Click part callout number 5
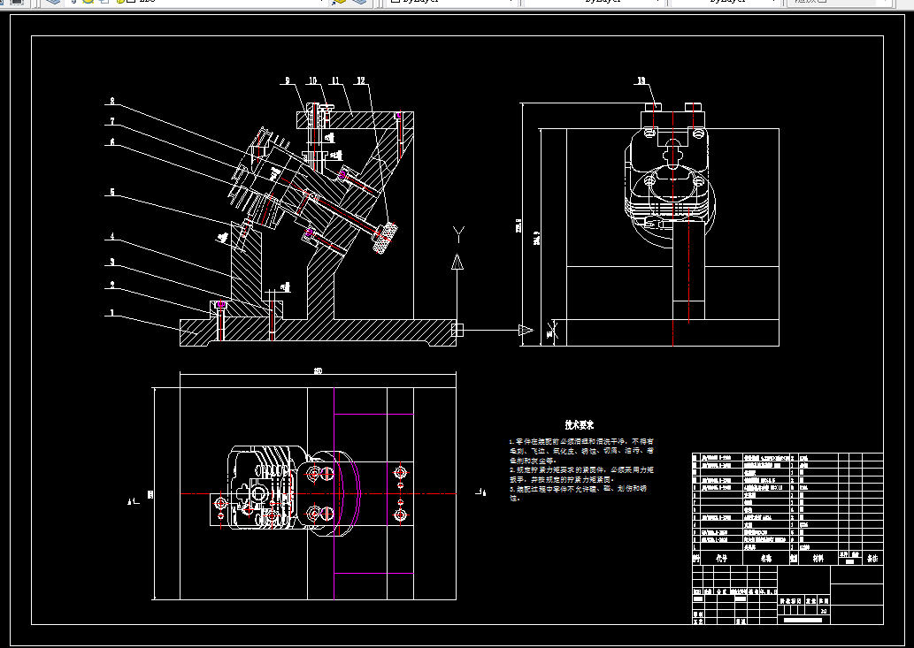Screen dimensions: 914x648 click(x=112, y=192)
